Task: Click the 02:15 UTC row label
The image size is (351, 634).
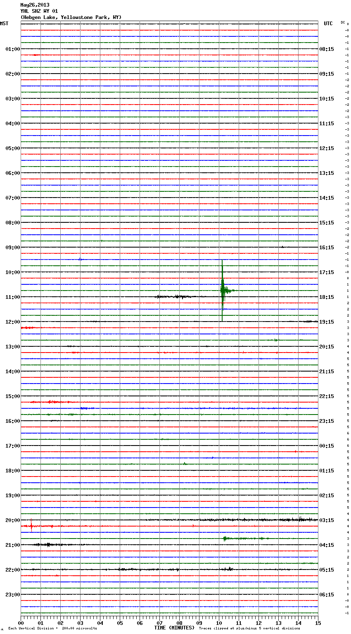Action: pos(327,496)
